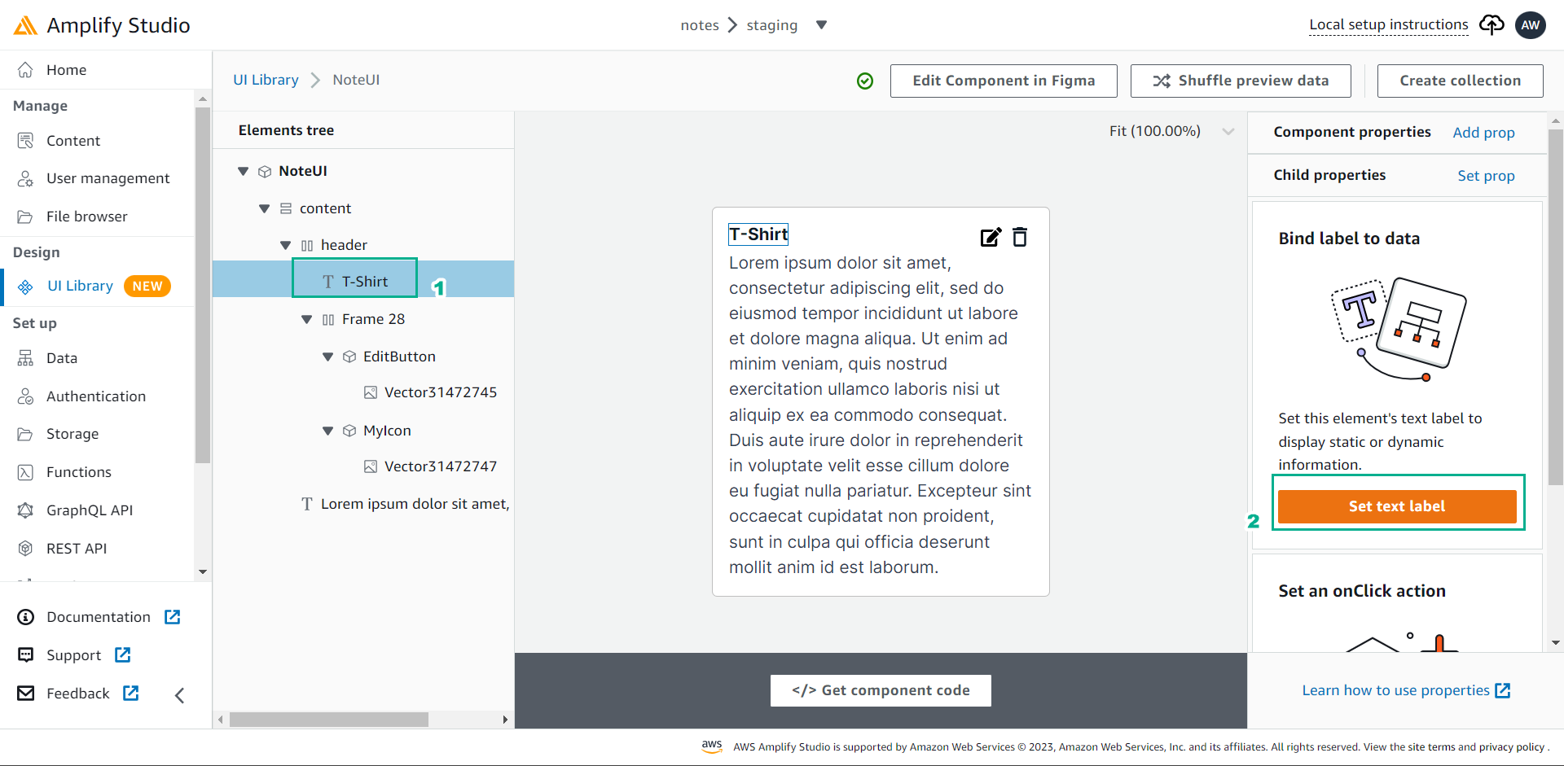The height and width of the screenshot is (766, 1564).
Task: Click the Functions lambda icon
Action: (x=26, y=472)
